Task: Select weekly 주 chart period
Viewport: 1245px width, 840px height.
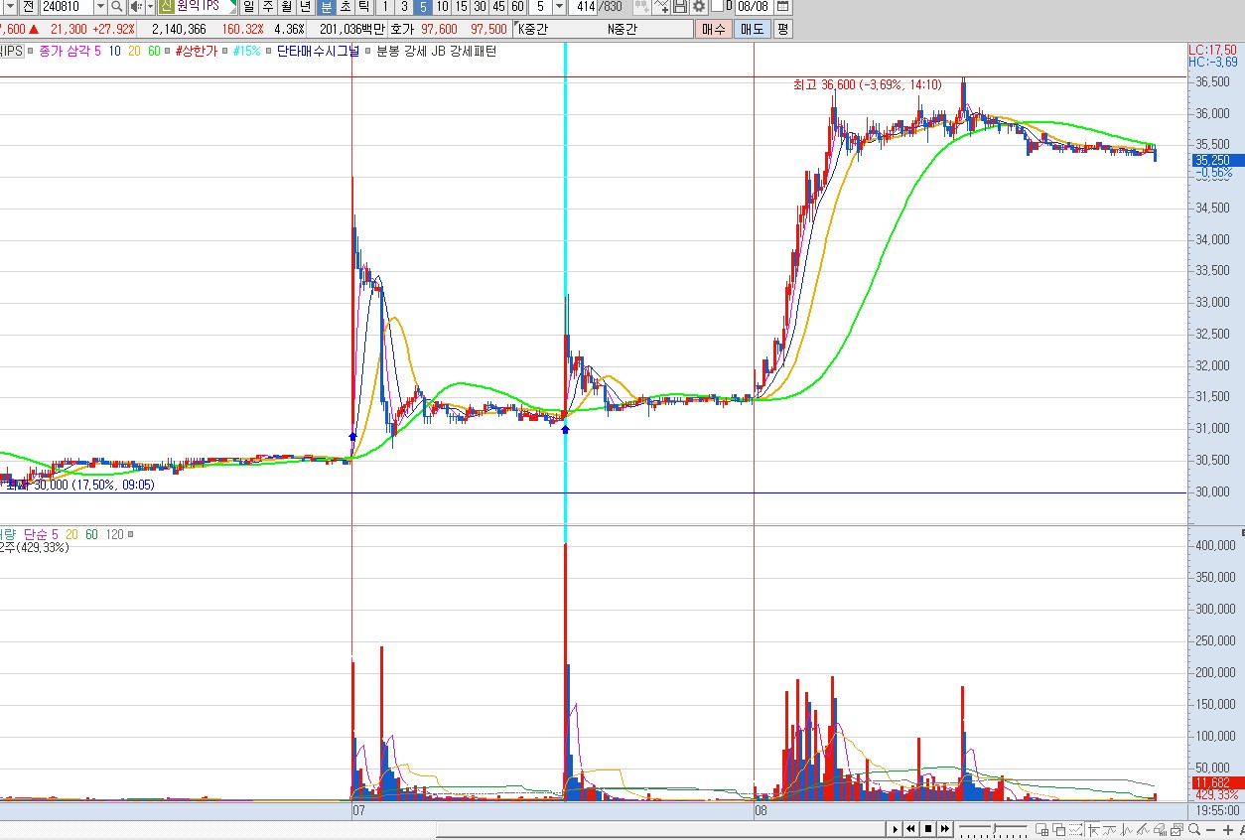Action: 267,7
